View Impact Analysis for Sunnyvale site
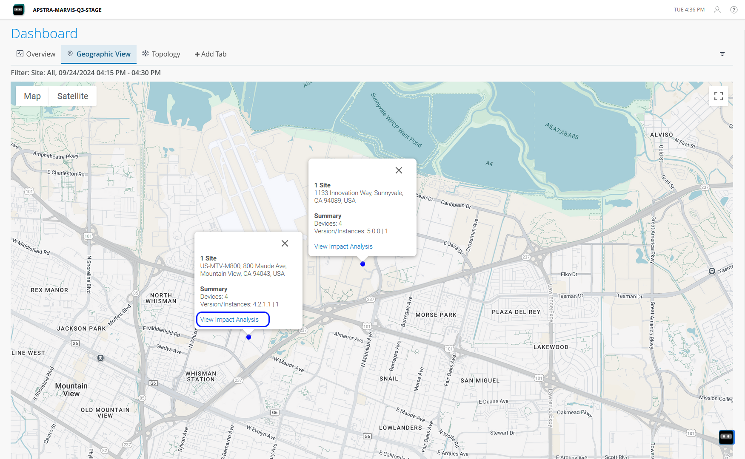This screenshot has height=459, width=745. [x=343, y=246]
